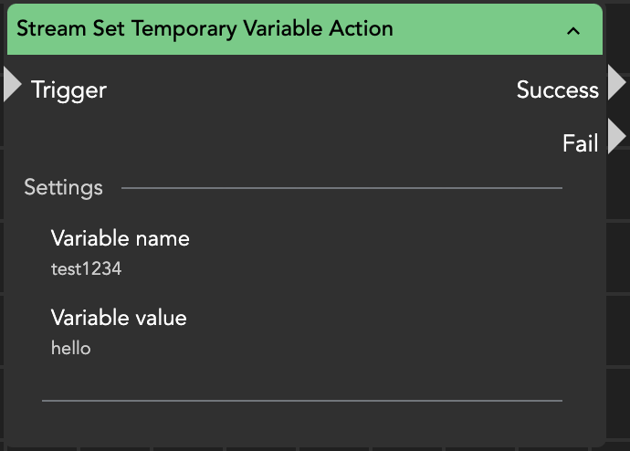Click the Fail output port arrow
Viewport: 630px width, 451px height.
point(616,137)
